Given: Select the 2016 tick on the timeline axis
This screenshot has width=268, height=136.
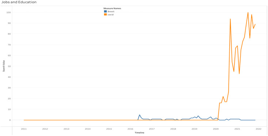Looking at the screenshot, I should (130, 129).
